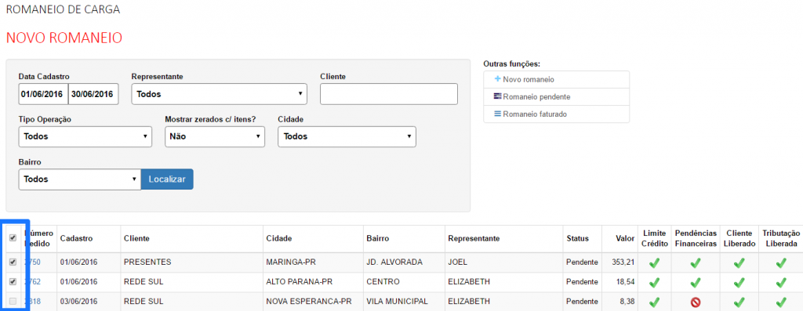This screenshot has width=803, height=311.
Task: Click start date field 01/06/2016
Action: [x=43, y=94]
